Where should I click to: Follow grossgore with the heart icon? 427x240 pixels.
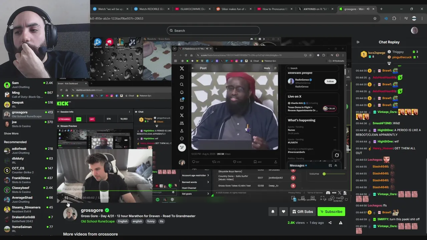(x=284, y=212)
